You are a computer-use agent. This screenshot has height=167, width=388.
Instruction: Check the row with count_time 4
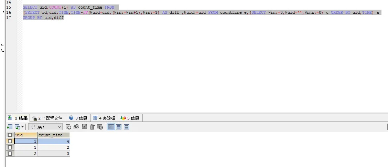10,141
